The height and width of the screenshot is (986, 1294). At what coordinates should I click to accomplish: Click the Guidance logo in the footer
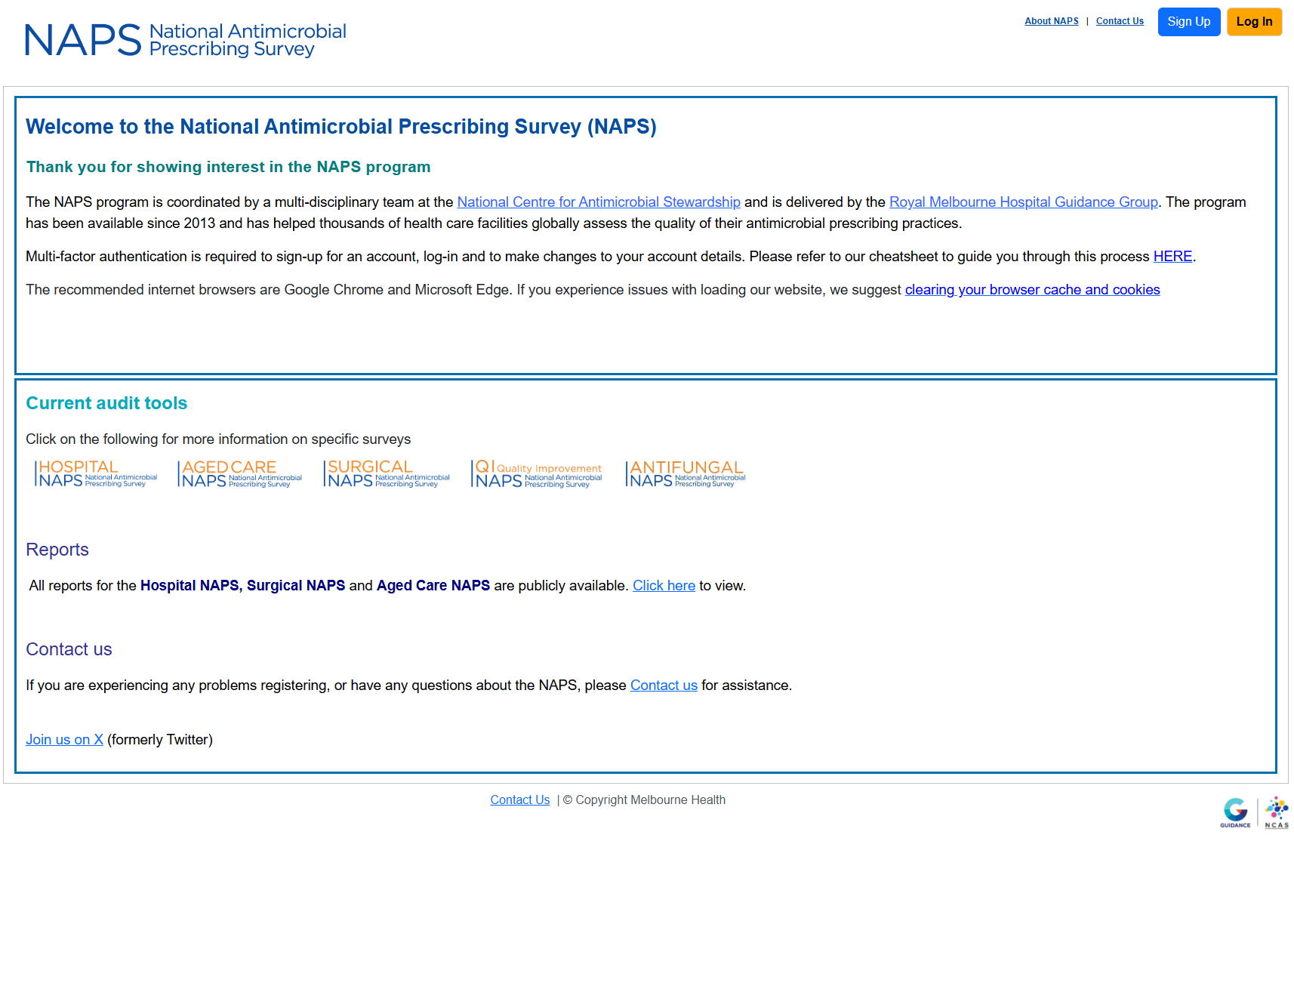click(x=1235, y=813)
